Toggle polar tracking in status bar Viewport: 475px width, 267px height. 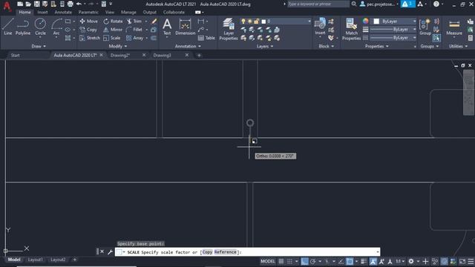click(313, 261)
